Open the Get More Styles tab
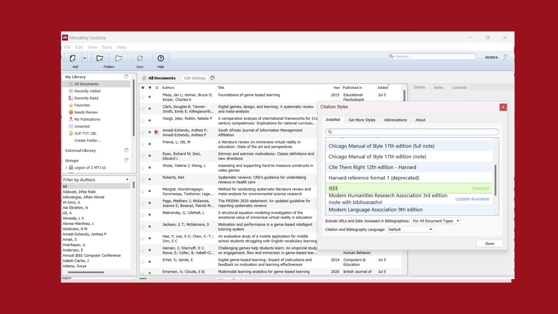 pyautogui.click(x=362, y=120)
